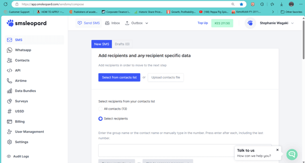Go to Contacts in sidebar
This screenshot has height=163, width=305.
(x=22, y=60)
